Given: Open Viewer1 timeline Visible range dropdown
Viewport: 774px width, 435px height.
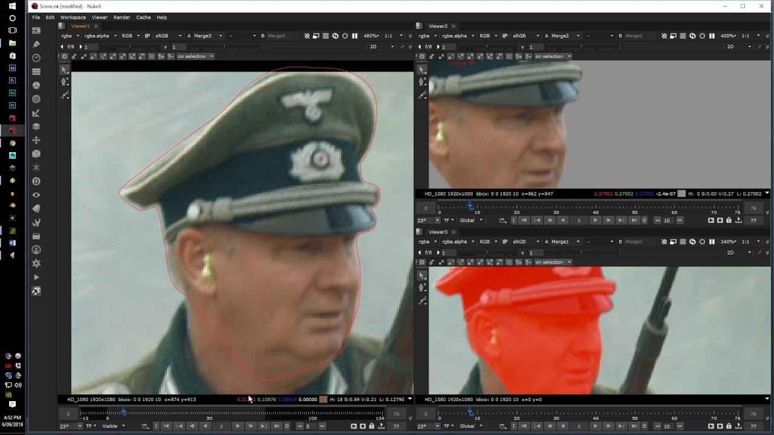Looking at the screenshot, I should [x=113, y=426].
